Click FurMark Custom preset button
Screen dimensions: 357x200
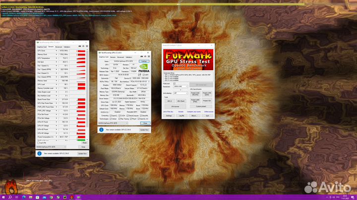click(x=201, y=106)
